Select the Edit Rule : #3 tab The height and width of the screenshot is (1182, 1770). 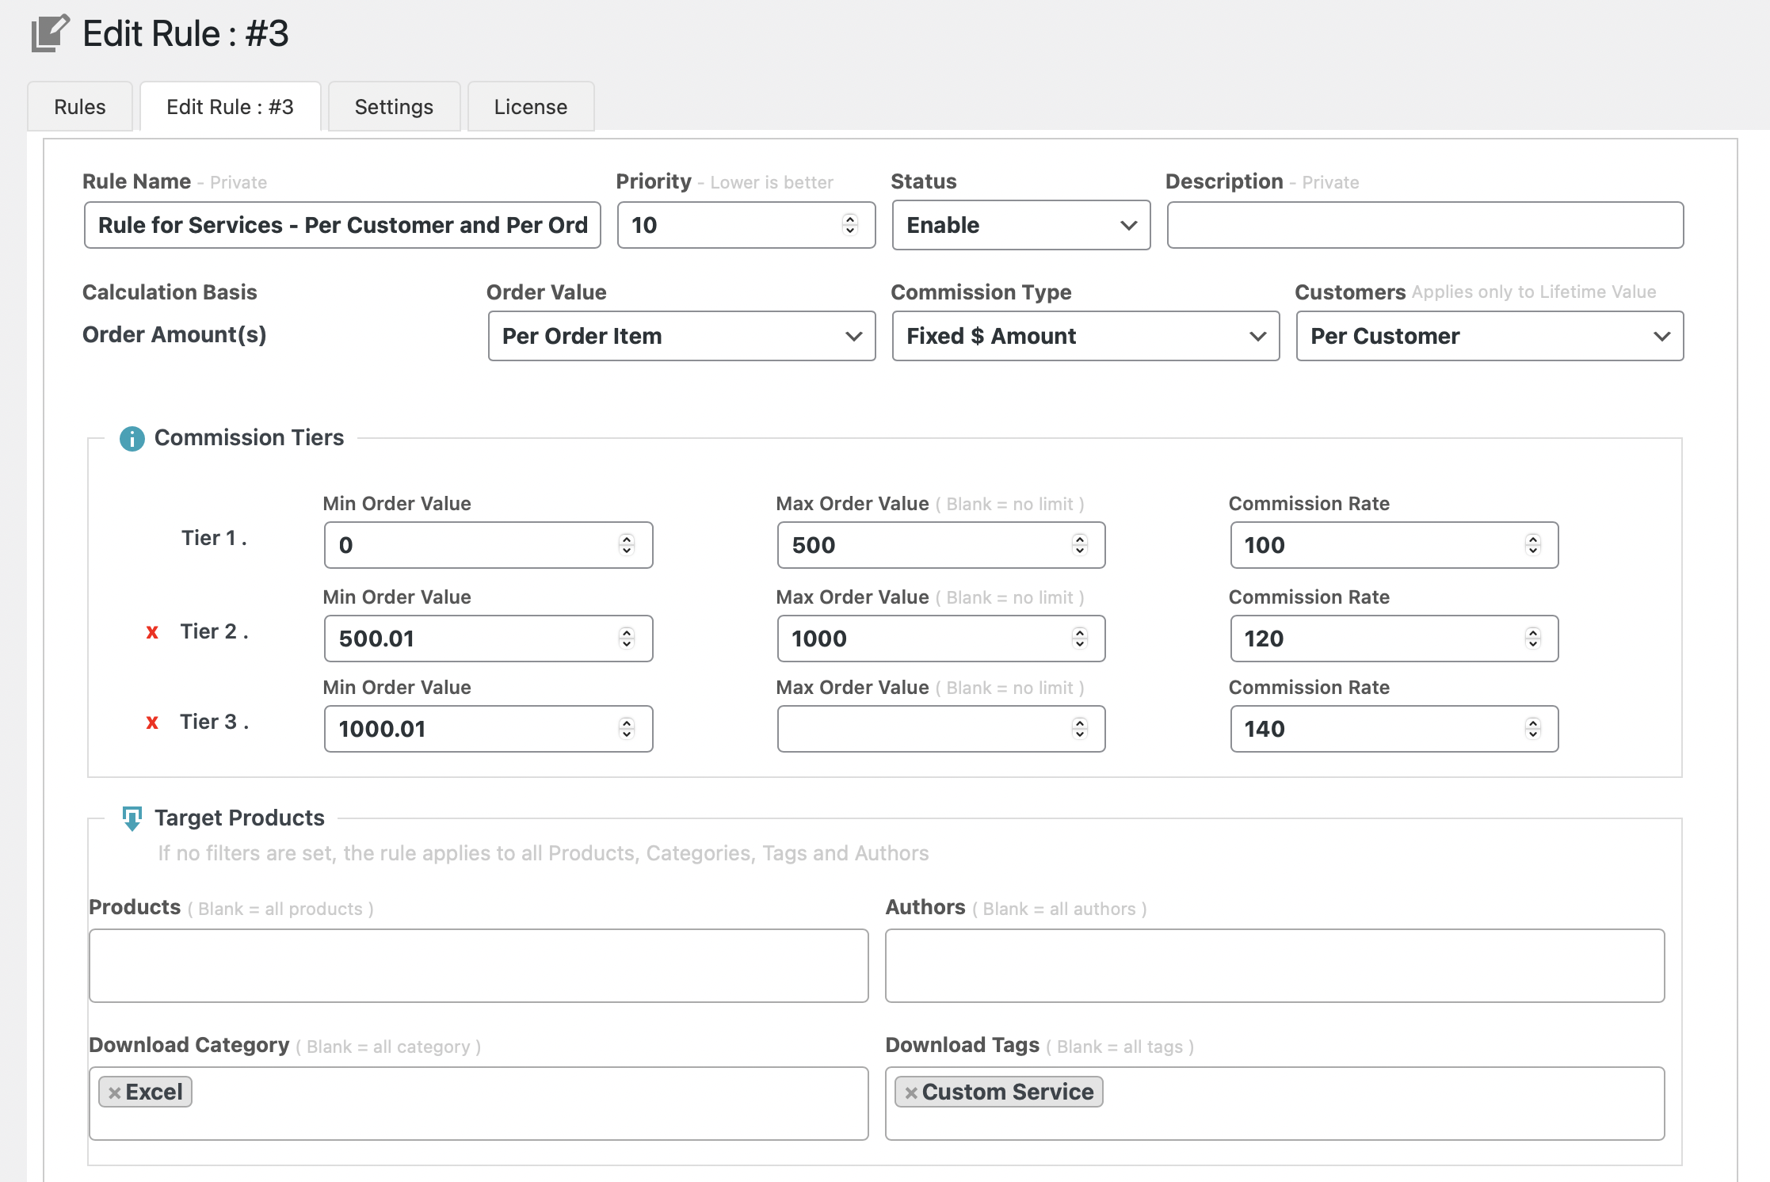coord(231,107)
